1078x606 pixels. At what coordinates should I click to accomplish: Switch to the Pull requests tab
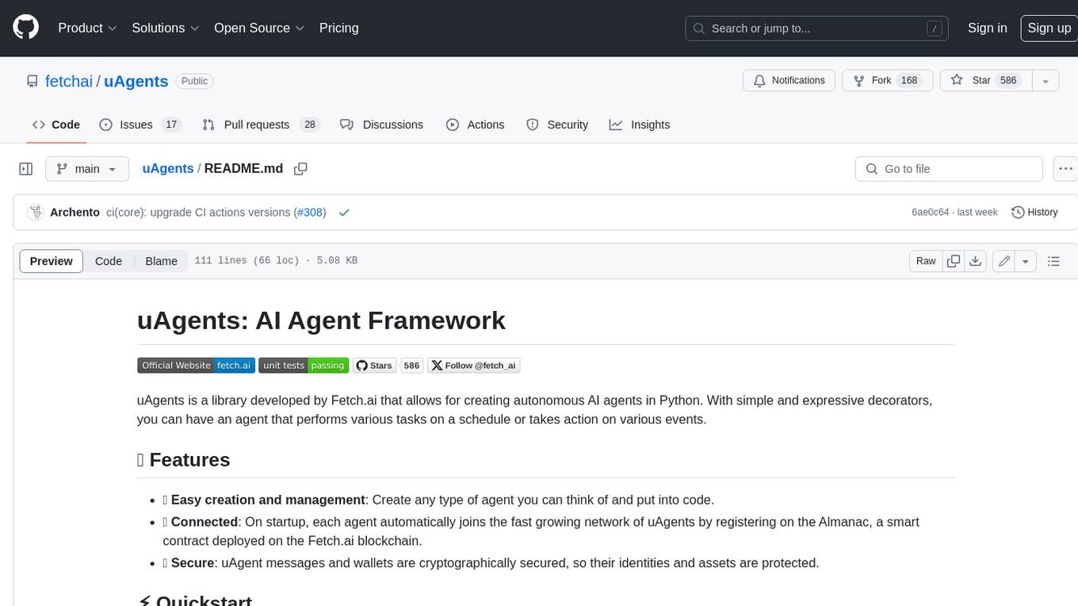(260, 125)
